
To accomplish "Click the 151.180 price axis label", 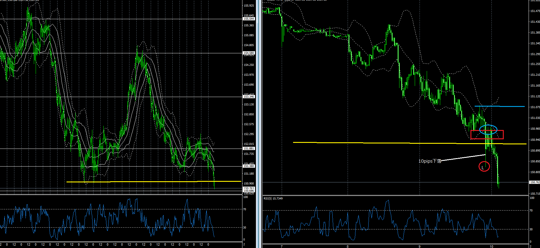I will 249,173.
